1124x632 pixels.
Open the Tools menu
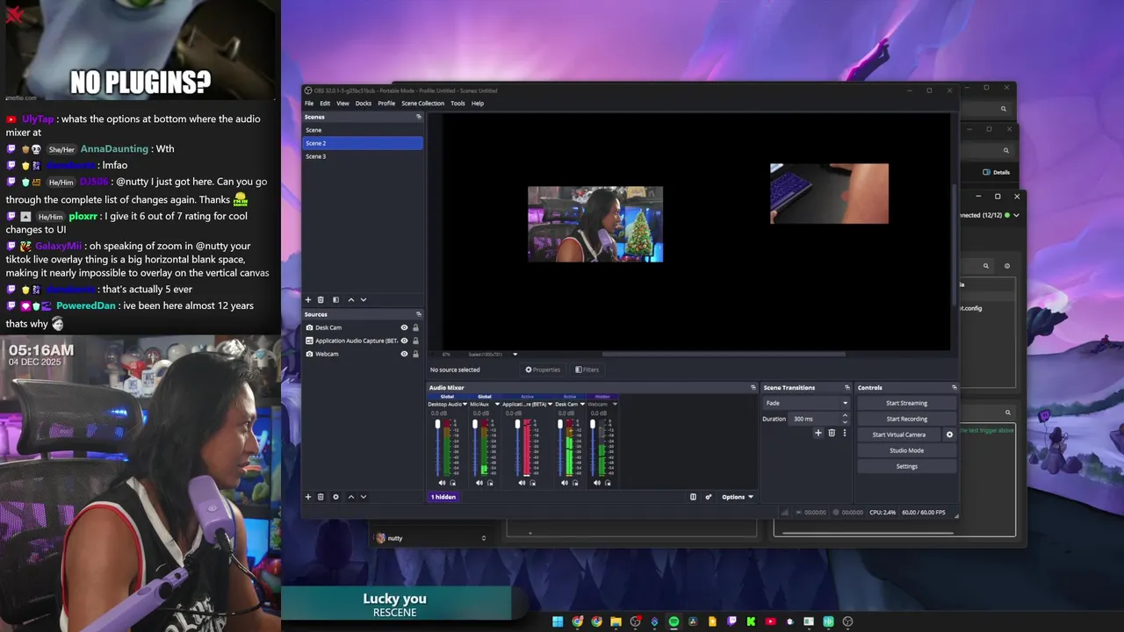[458, 104]
